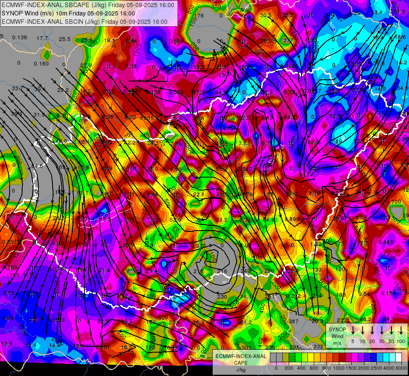Click the station value 291
This screenshot has width=409, height=376.
(x=294, y=347)
